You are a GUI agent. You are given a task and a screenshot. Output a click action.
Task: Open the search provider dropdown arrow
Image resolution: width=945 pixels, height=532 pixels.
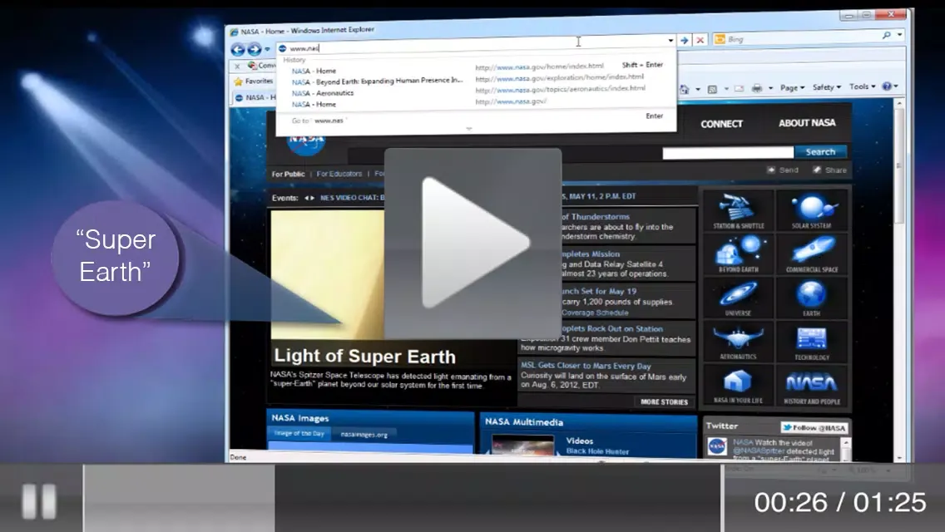click(x=899, y=35)
